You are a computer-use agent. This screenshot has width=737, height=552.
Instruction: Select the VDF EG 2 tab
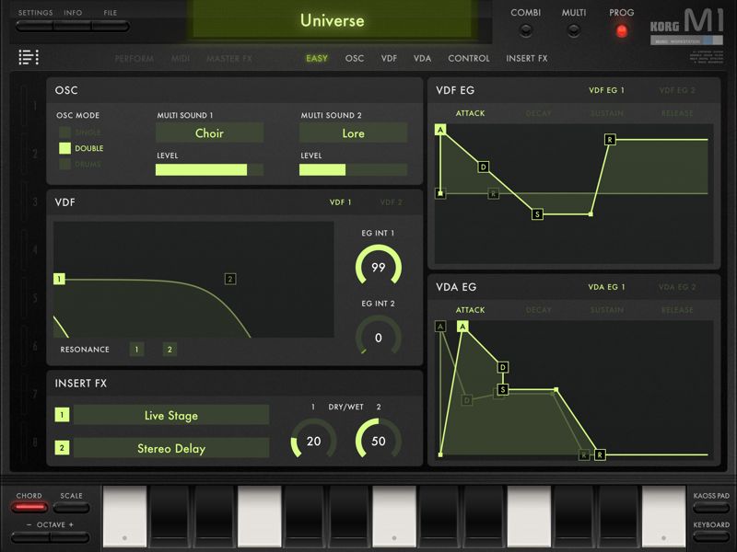677,90
